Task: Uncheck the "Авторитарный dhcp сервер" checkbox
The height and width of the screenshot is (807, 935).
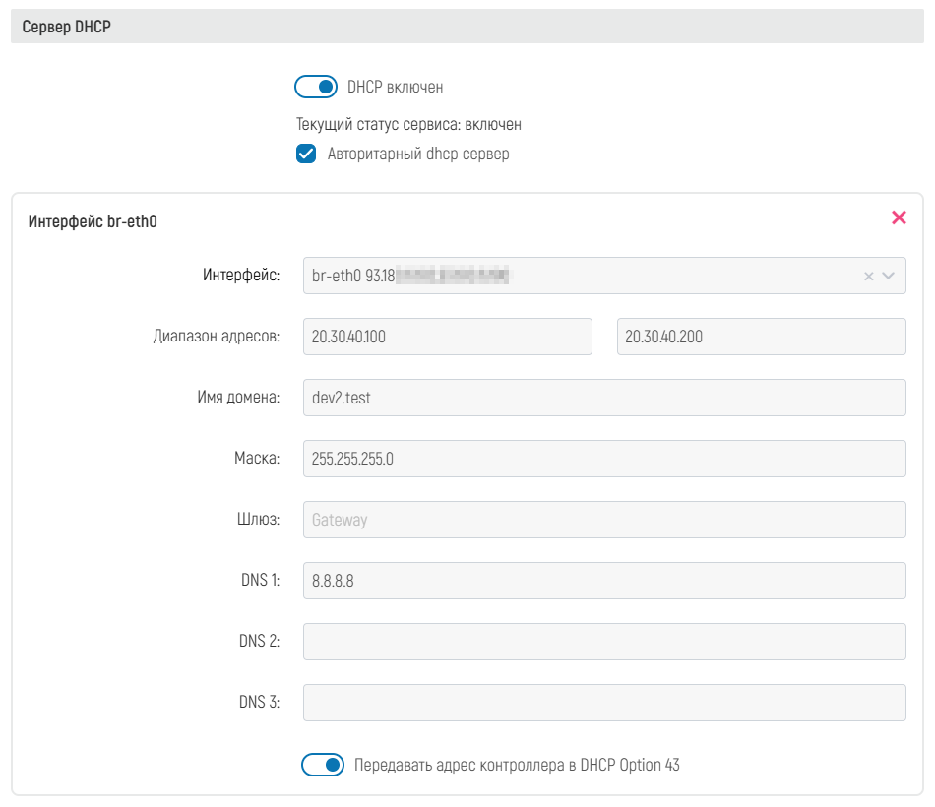Action: [306, 154]
